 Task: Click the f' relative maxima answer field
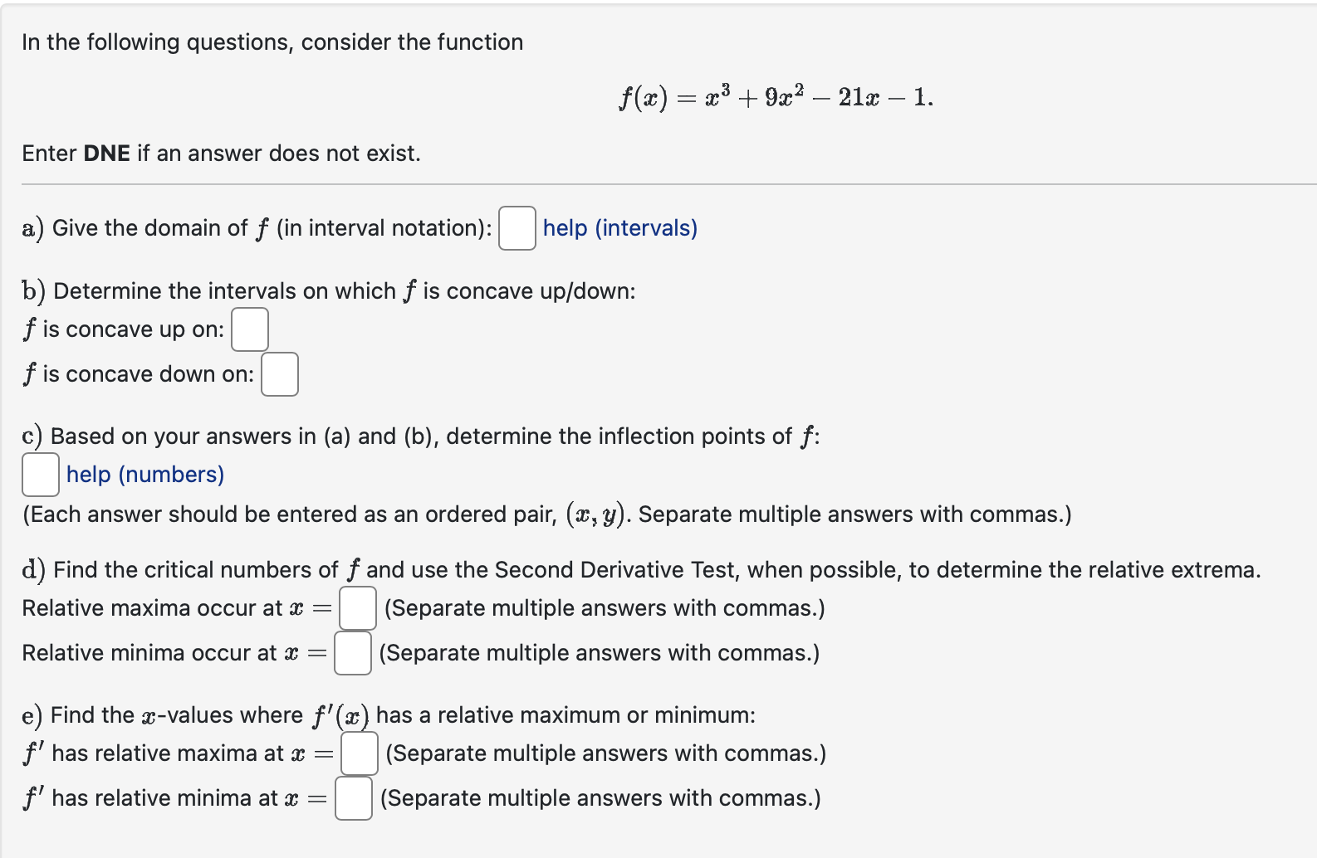[x=359, y=753]
